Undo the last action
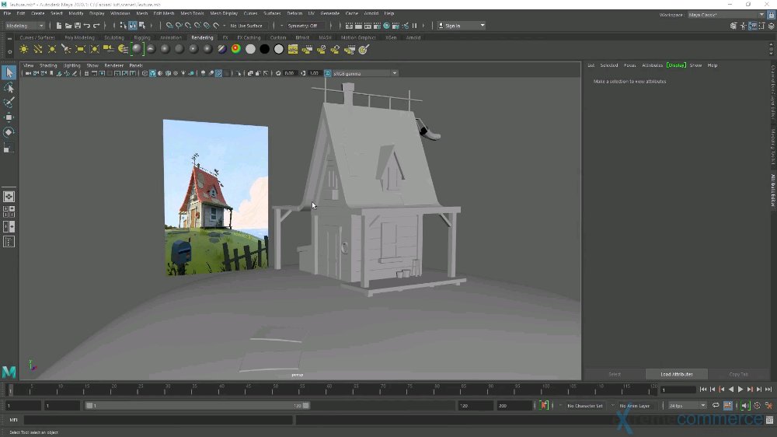 click(87, 26)
